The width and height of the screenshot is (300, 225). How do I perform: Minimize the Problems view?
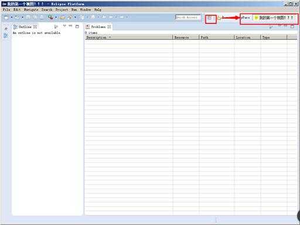pos(285,26)
